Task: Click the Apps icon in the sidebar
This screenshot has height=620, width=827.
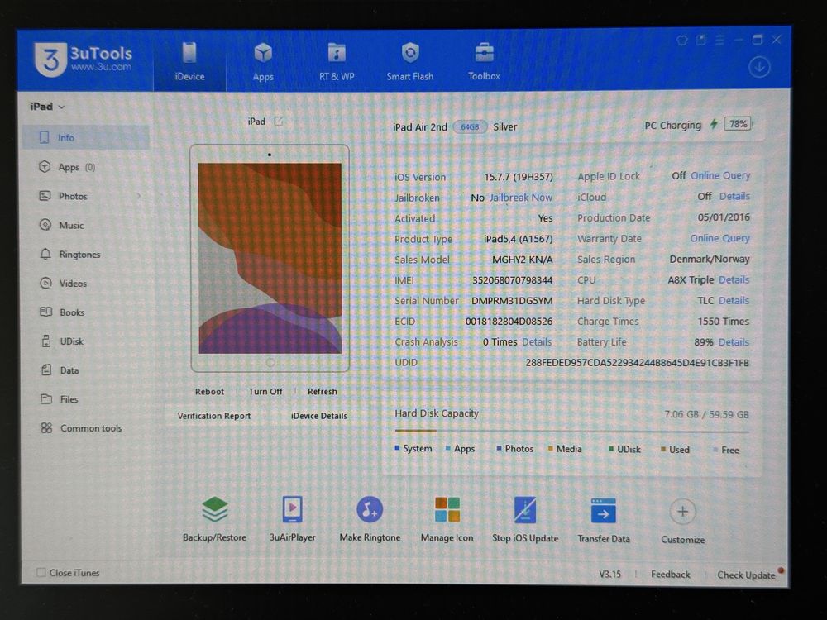Action: click(x=45, y=167)
